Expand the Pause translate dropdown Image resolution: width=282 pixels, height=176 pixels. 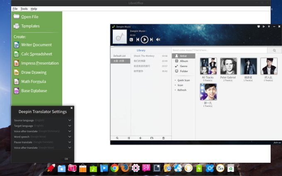(70, 142)
